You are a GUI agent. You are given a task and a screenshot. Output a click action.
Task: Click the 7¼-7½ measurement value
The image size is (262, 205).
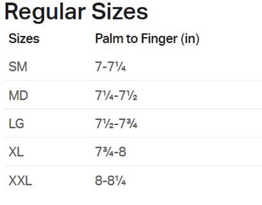[x=116, y=96]
